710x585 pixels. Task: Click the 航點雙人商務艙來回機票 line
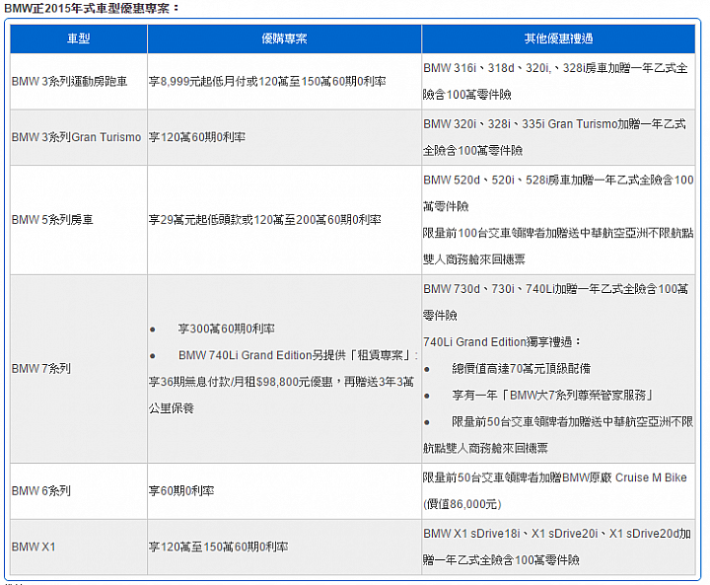coord(485,449)
